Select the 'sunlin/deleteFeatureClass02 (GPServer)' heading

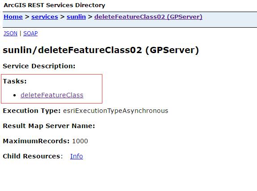coord(101,50)
